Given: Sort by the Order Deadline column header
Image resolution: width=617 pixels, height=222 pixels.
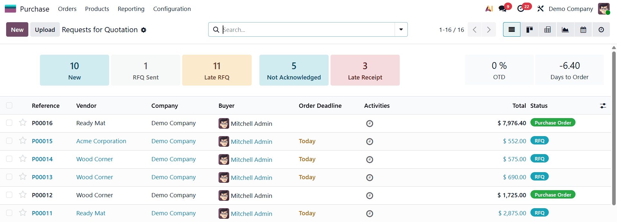Looking at the screenshot, I should click(x=320, y=106).
